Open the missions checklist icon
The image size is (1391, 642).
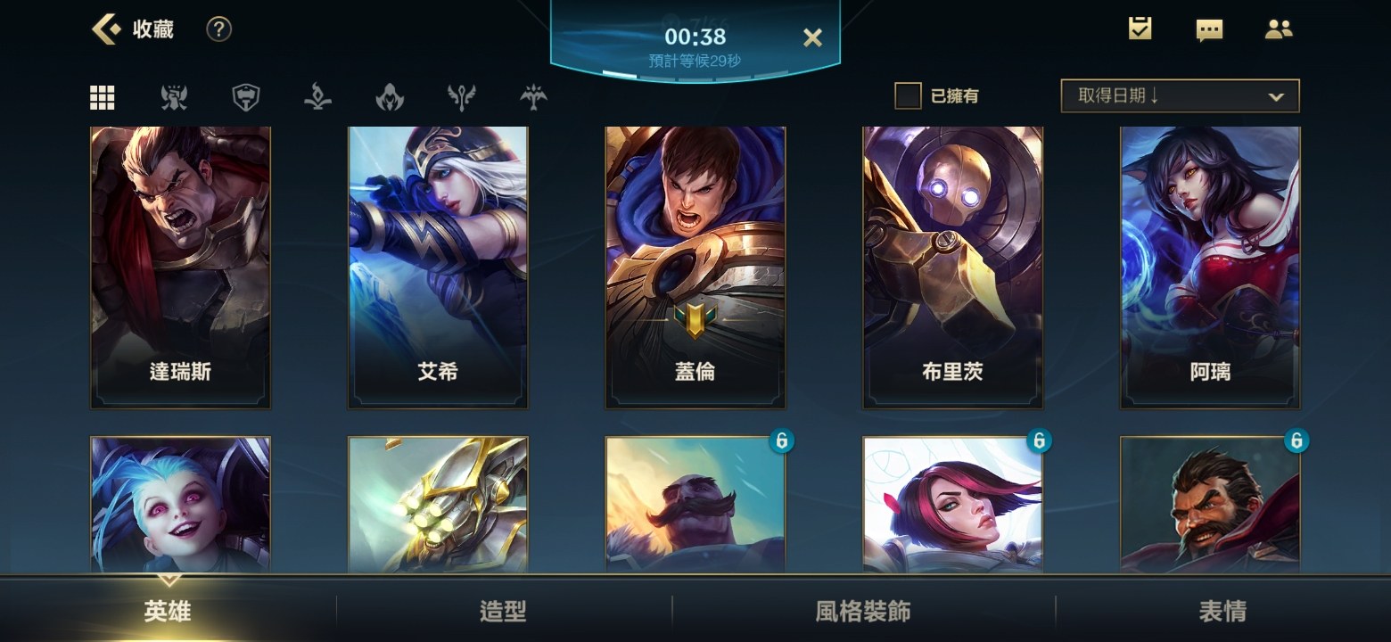pyautogui.click(x=1140, y=29)
